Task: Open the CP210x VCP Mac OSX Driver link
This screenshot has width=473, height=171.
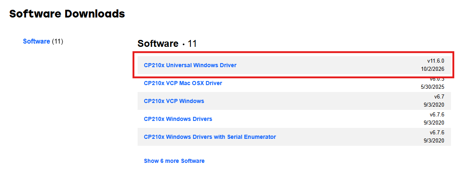Action: click(183, 83)
